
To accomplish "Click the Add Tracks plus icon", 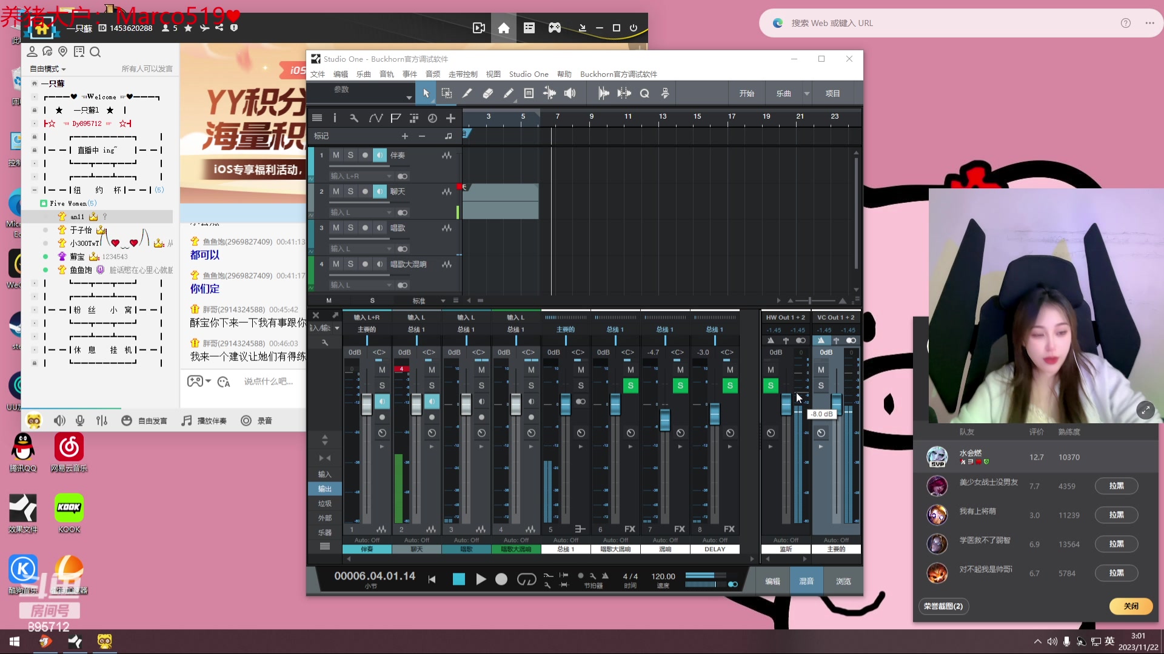I will [450, 118].
